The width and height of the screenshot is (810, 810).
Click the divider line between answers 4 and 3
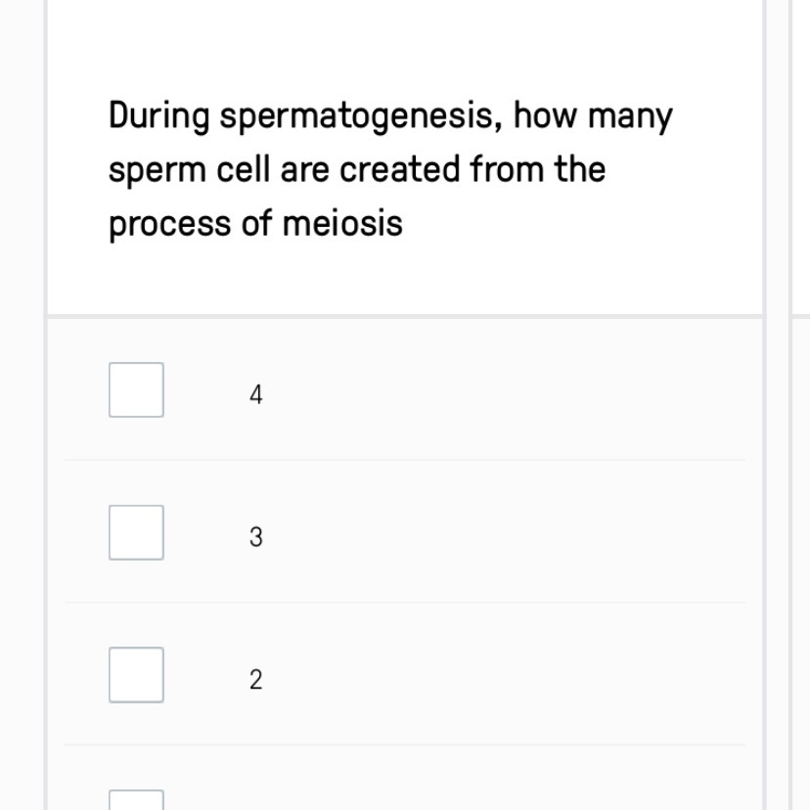[405, 460]
